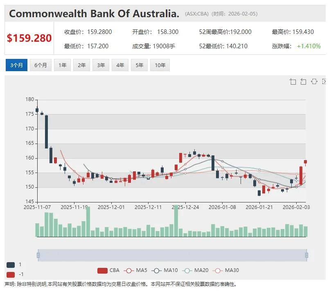Screen dimensions: 331x292
Task: Click the data zoom range slider bar
Action: tap(172, 256)
